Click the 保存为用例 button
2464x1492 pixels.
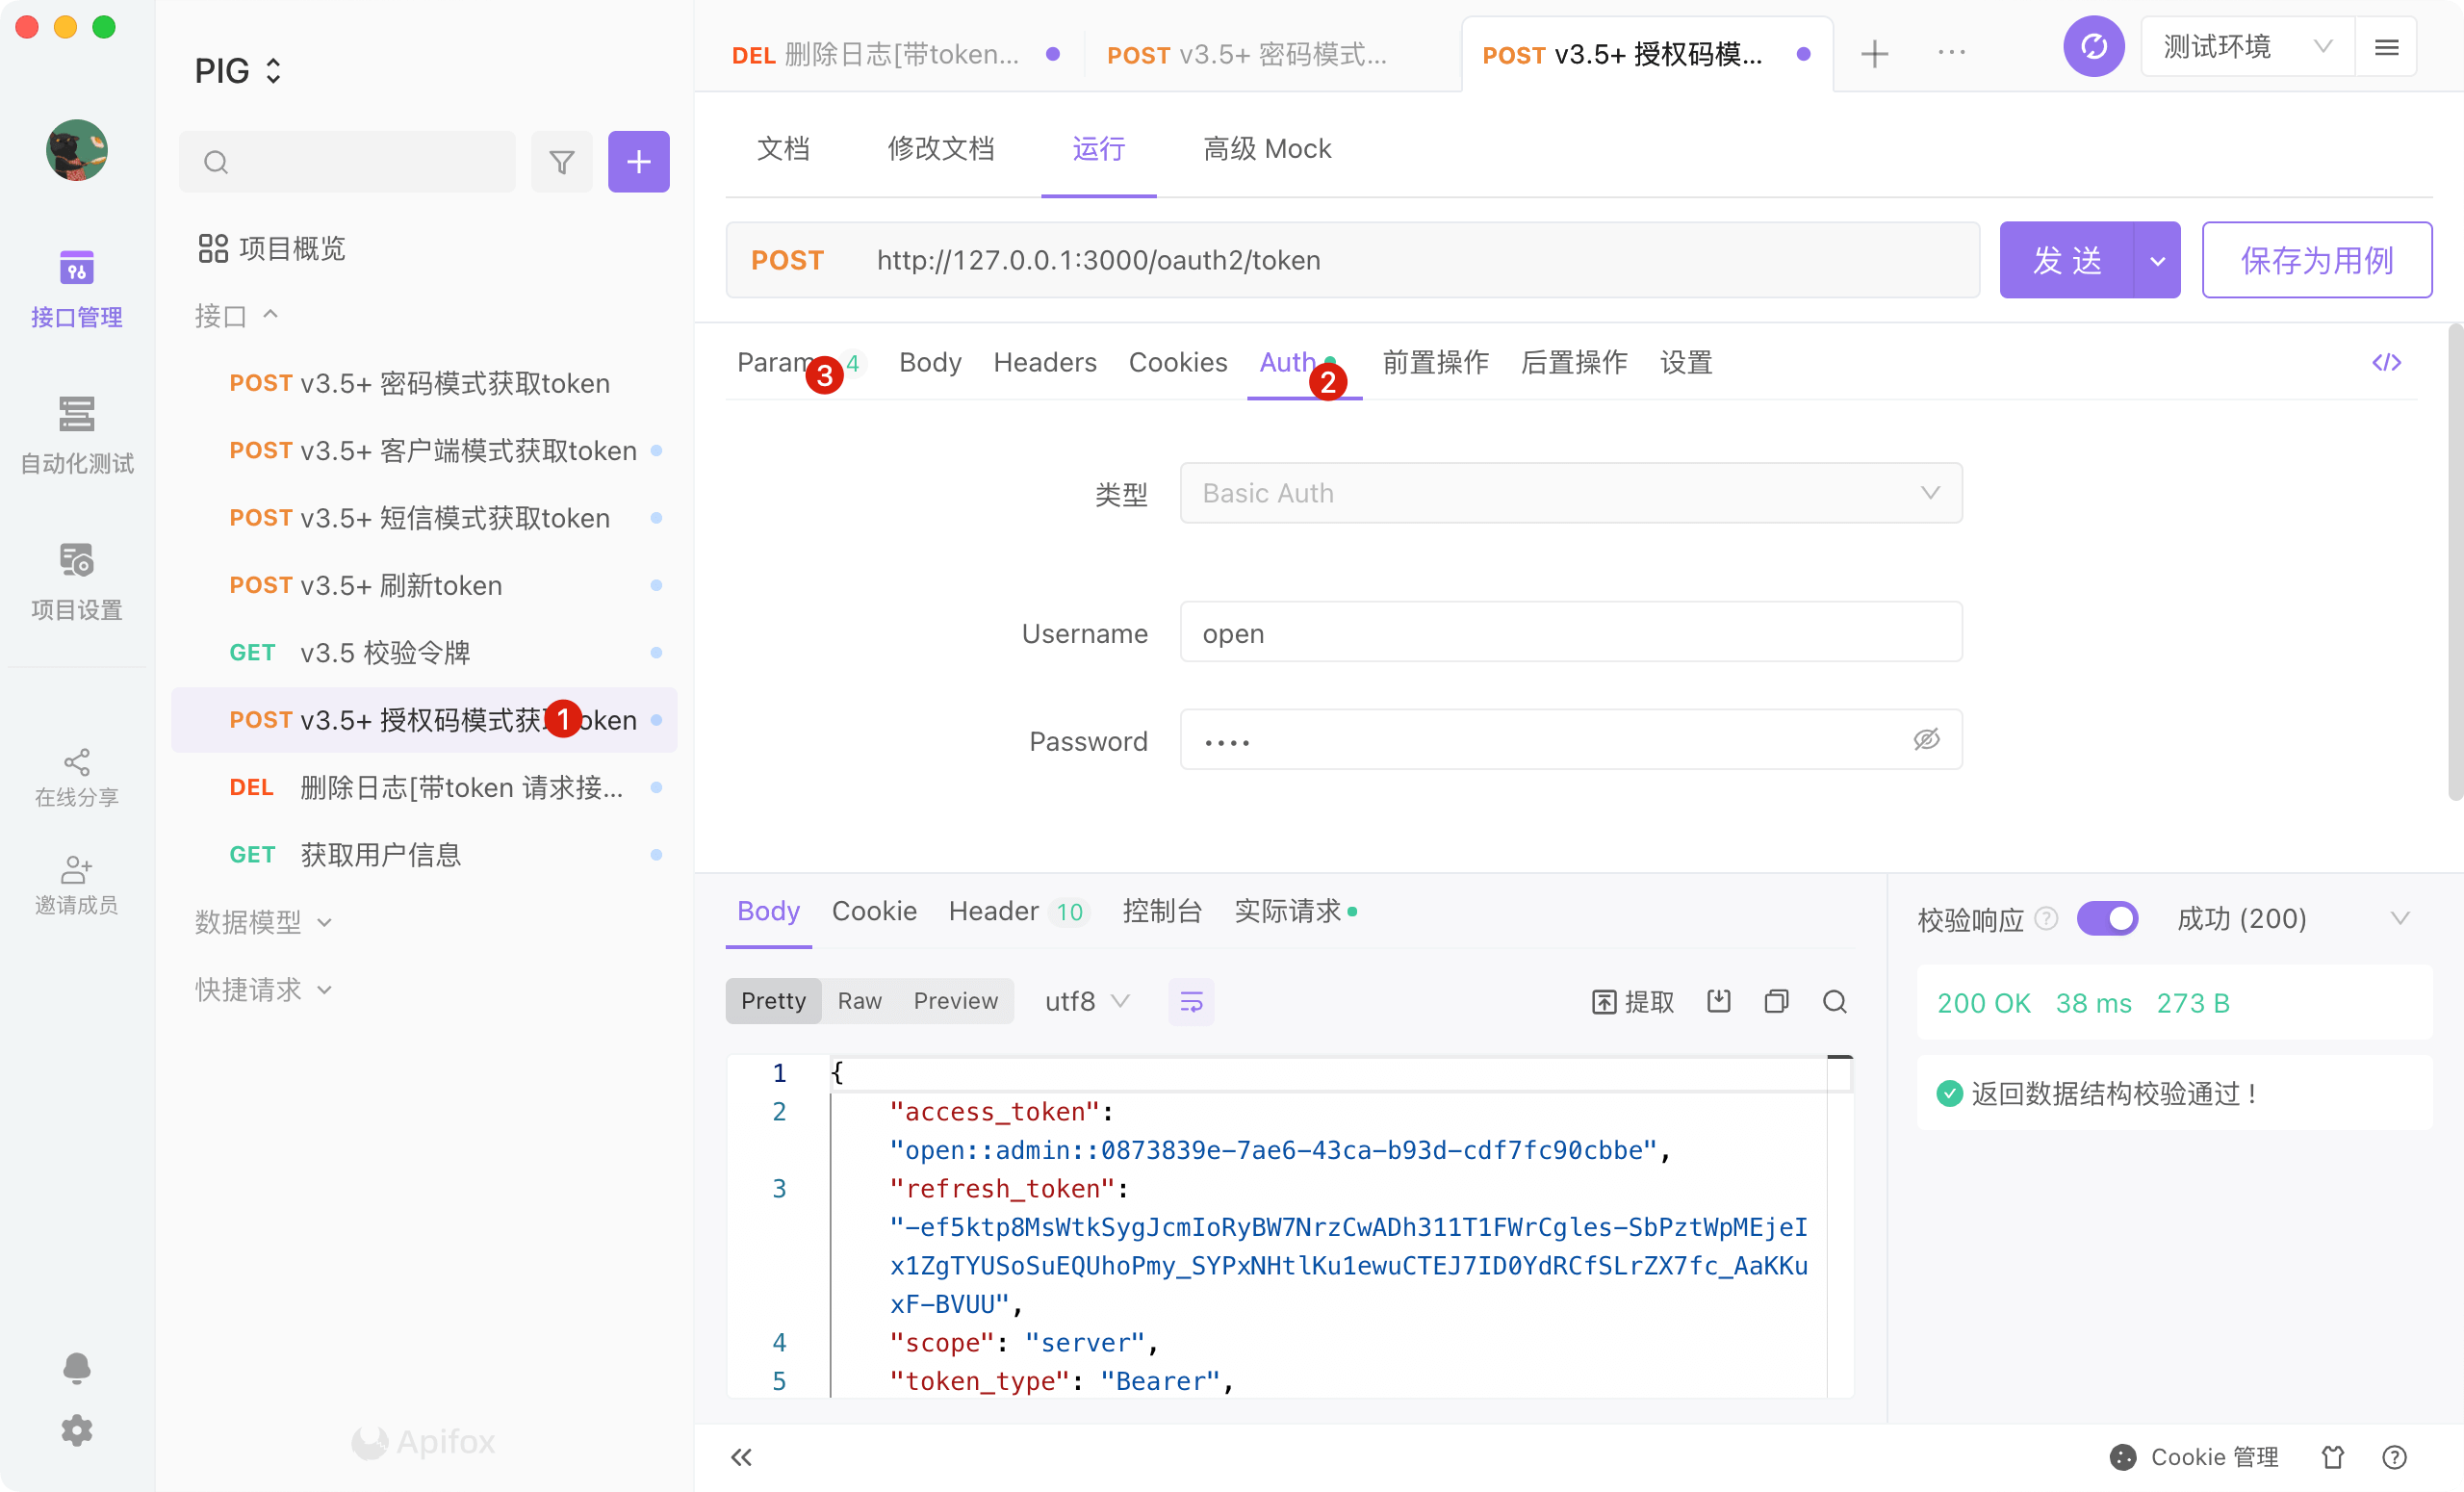2316,260
